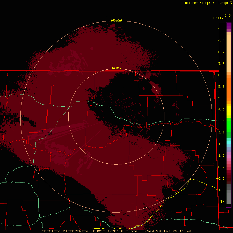Click the 100 NMI range ring label

pos(116,20)
